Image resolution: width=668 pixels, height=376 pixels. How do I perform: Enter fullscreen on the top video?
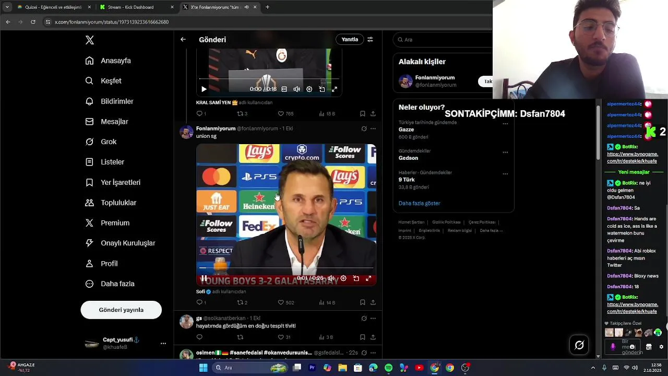335,89
